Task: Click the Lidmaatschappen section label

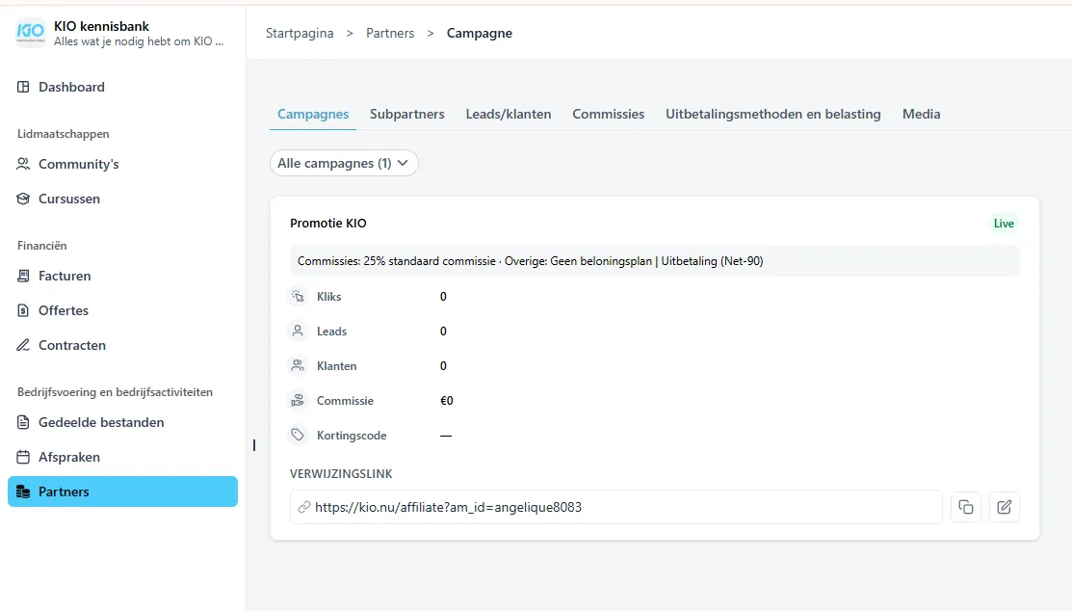Action: [x=63, y=134]
